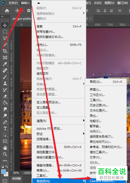
Task: Click the foreground color swatch
Action: coord(3,172)
